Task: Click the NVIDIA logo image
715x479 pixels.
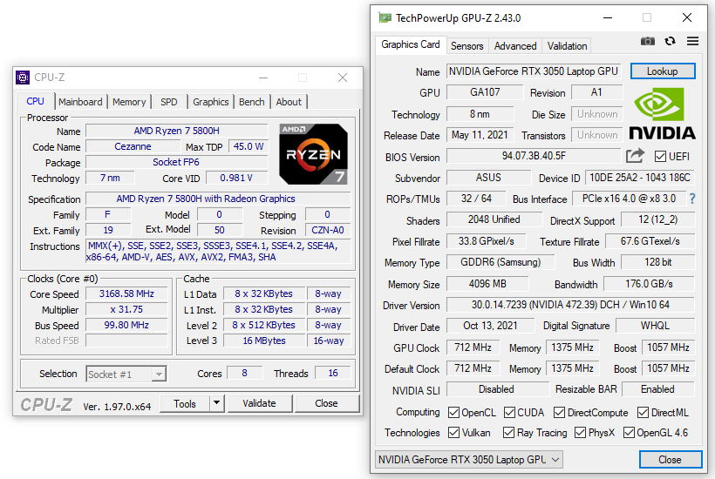Action: (663, 114)
